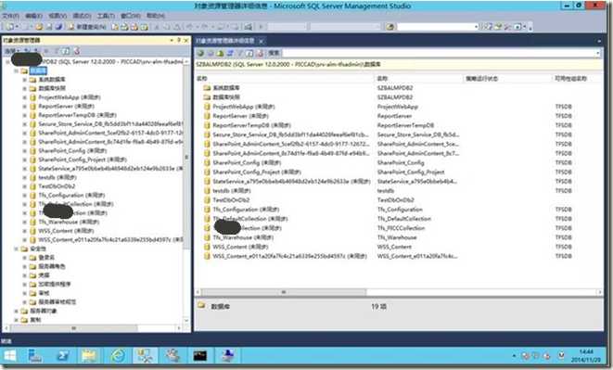Click the Filter icon in details pane toolbar
The image size is (613, 370).
(x=240, y=53)
